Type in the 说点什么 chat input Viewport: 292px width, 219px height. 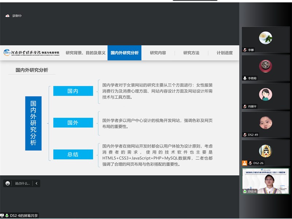(x=22, y=183)
